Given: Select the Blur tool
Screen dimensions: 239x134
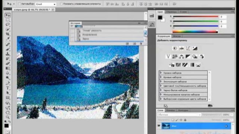Looking at the screenshot, I should click(7, 73).
